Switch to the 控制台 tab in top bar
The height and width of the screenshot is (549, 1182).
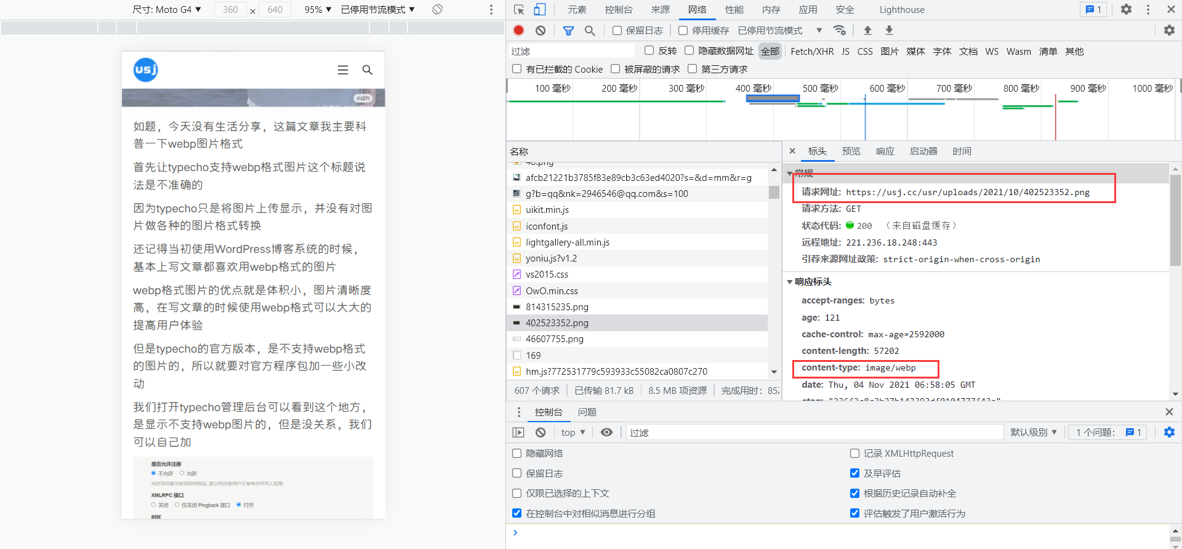[618, 9]
